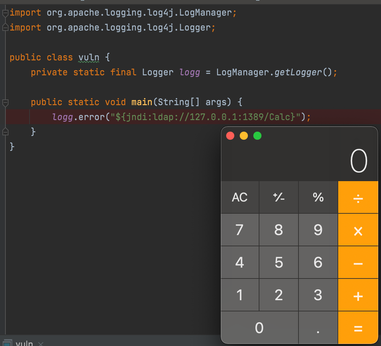The image size is (381, 346).
Task: Open the vuln tab at the bottom
Action: (x=24, y=343)
